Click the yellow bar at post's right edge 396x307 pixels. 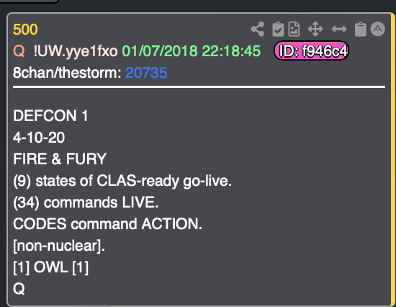point(393,159)
